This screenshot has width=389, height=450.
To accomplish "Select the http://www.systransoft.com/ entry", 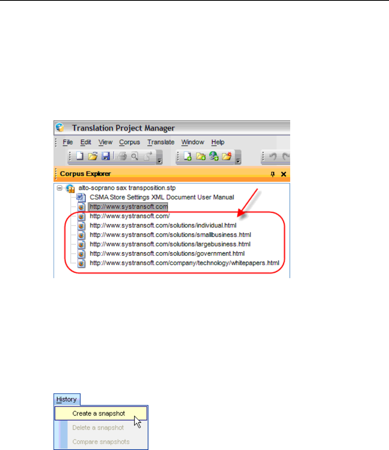I will (x=130, y=216).
